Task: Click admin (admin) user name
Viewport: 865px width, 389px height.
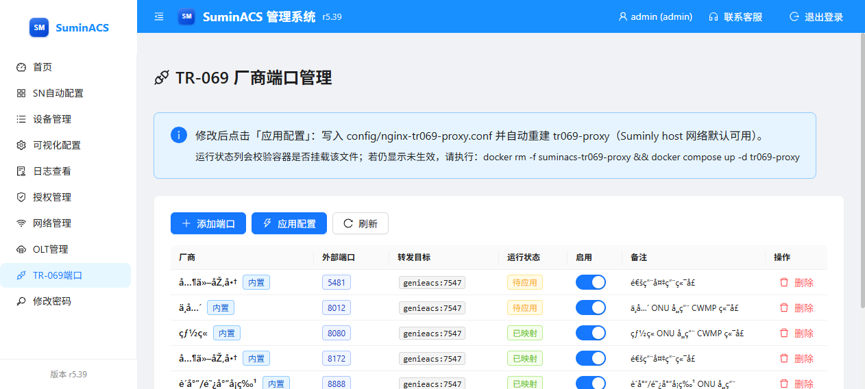Action: coord(661,16)
